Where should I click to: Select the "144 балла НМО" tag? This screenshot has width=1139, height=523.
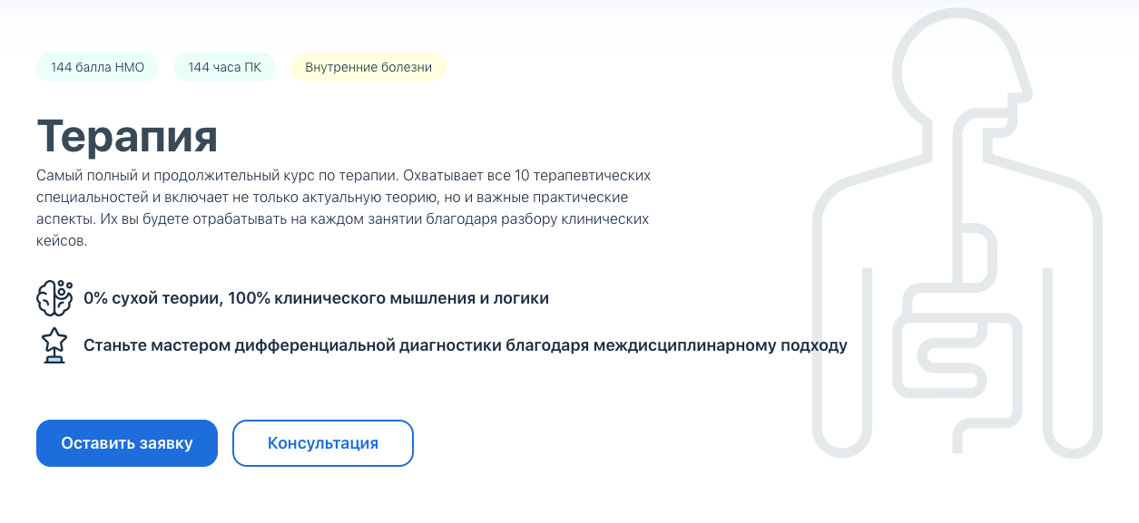tap(97, 67)
